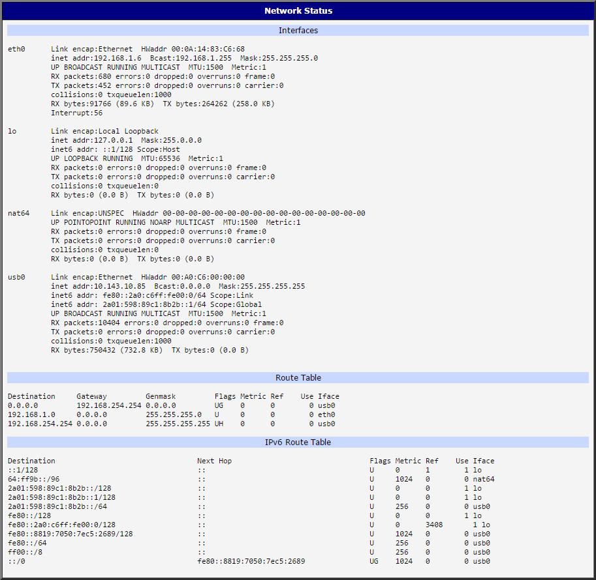The image size is (596, 580).
Task: Select next hop fe80::8819:7050:7ec5:2689
Action: 251,561
